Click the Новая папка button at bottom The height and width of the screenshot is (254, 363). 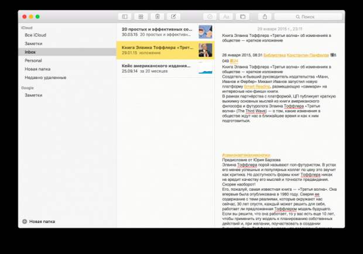tap(39, 221)
